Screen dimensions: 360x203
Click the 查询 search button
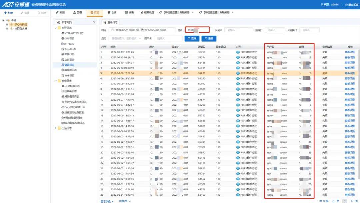192,38
